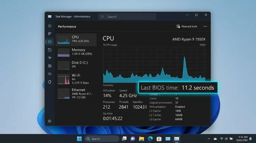Open the Services puzzle icon
Viewport: 256px width, 143px height.
(x=50, y=82)
